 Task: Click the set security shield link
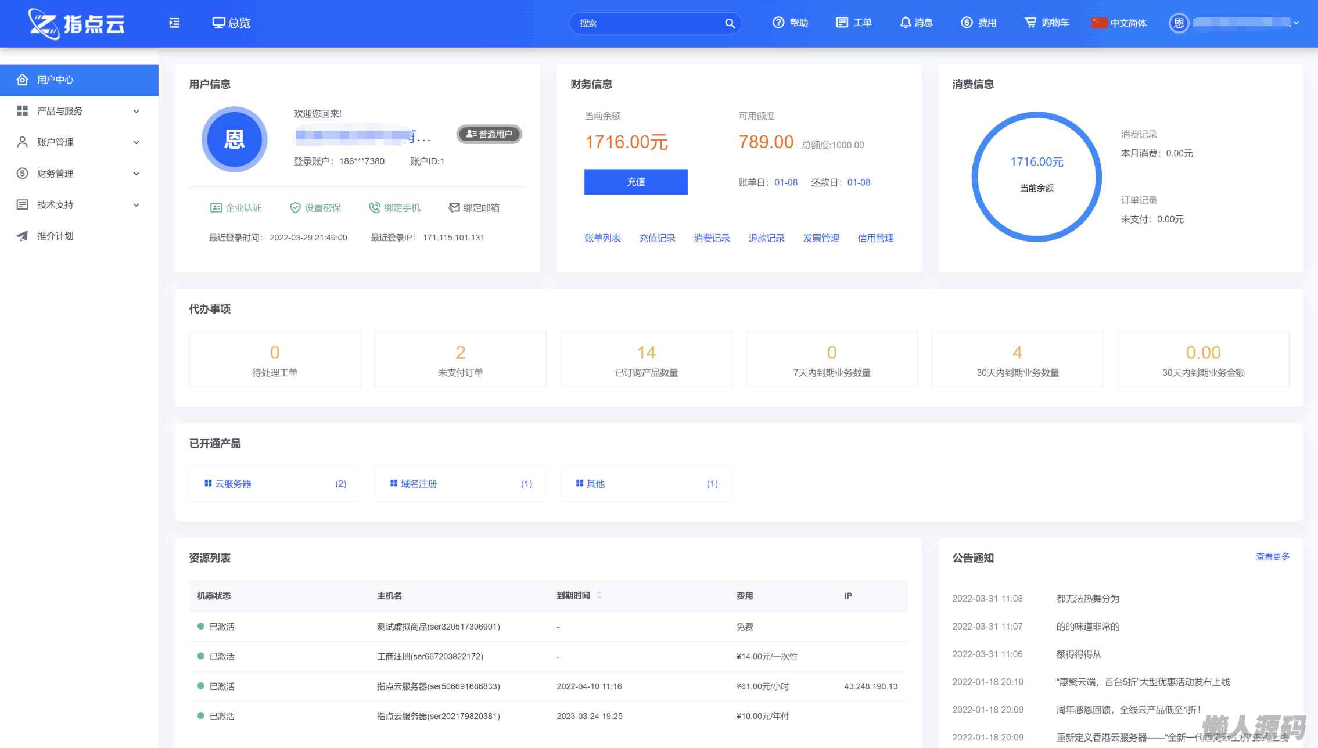[x=315, y=208]
